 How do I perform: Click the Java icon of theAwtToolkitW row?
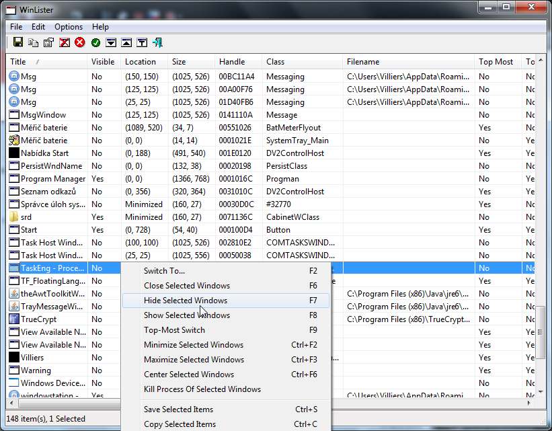(13, 294)
